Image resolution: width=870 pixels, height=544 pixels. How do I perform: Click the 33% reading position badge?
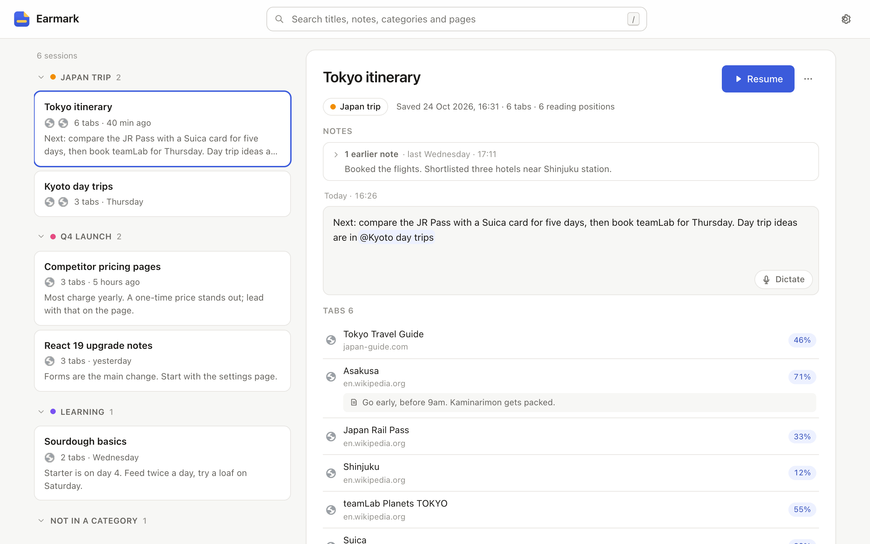tap(802, 437)
